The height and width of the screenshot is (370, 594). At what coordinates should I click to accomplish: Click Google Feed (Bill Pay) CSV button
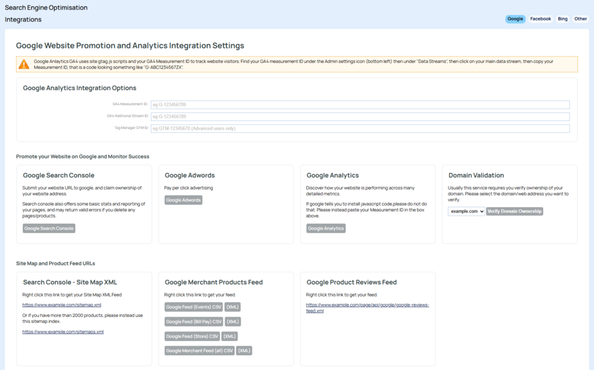coord(194,322)
